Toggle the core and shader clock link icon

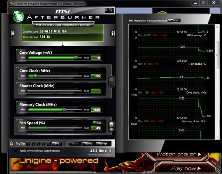tap(111, 82)
